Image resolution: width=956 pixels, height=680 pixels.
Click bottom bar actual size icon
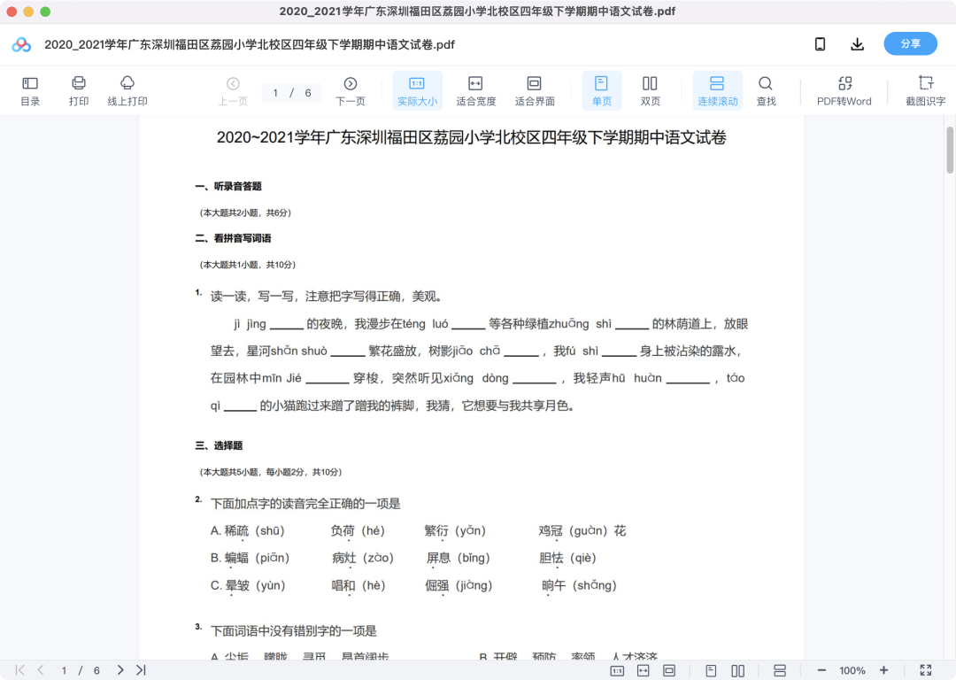(x=617, y=671)
